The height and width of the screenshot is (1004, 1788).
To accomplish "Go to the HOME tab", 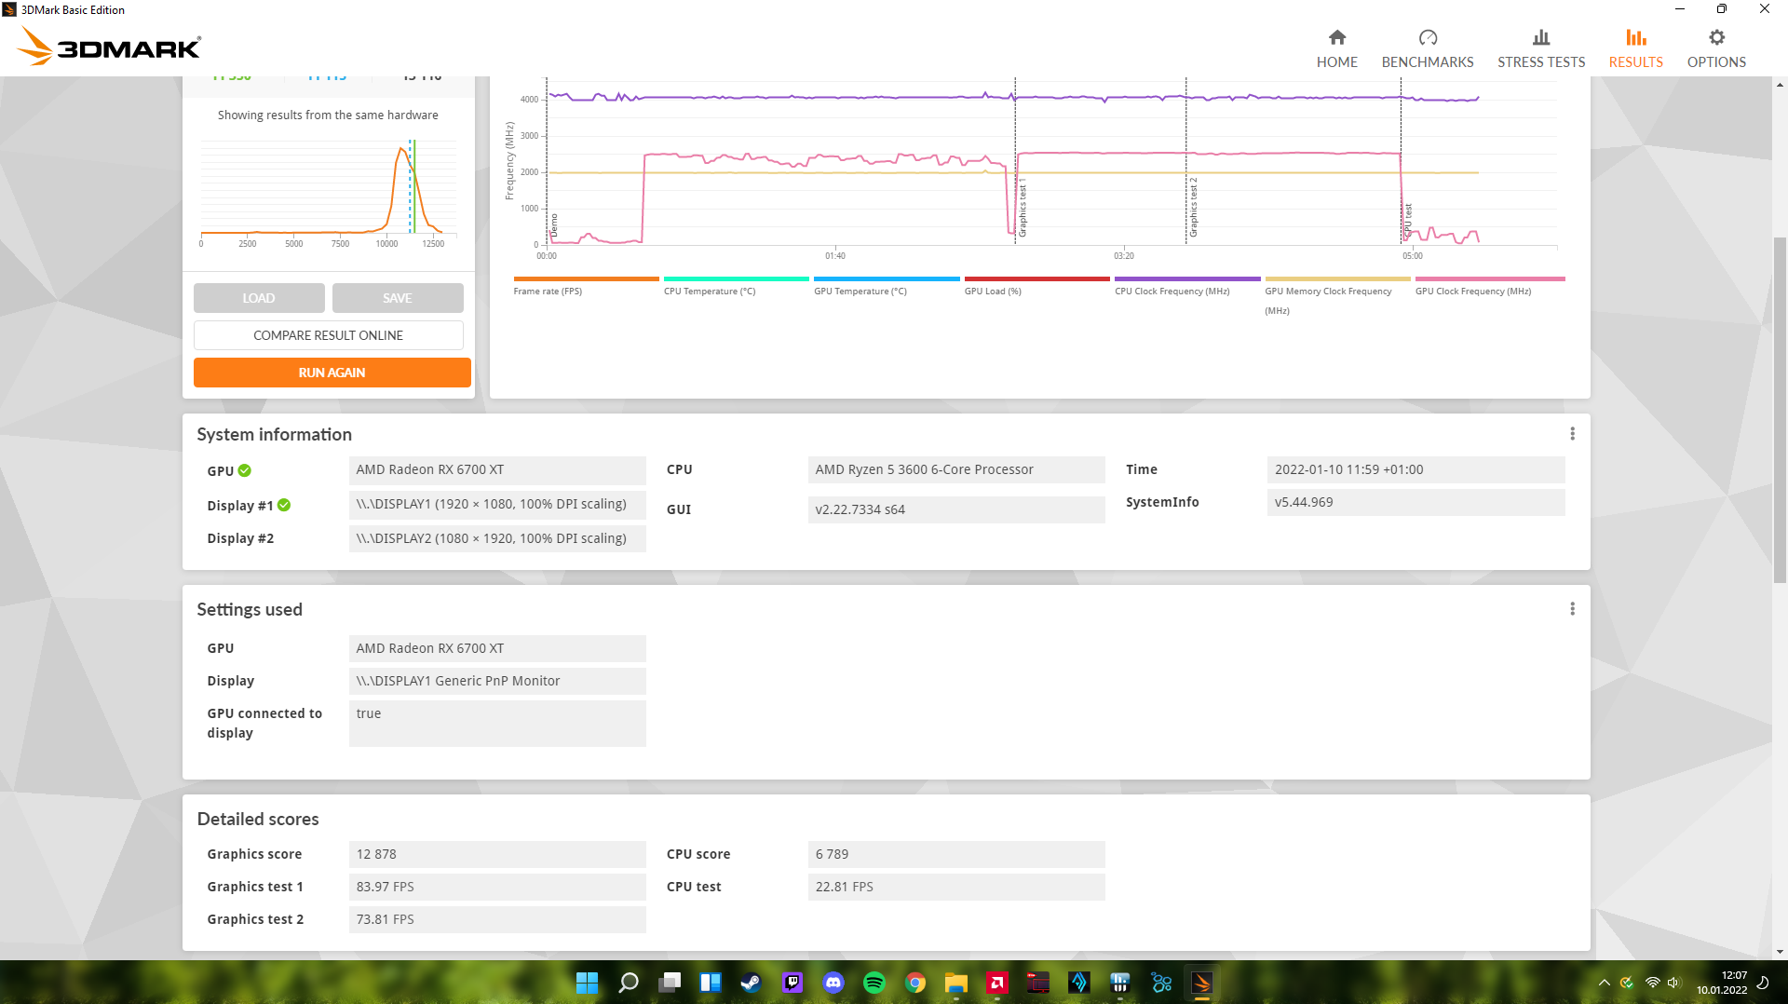I will [x=1336, y=48].
